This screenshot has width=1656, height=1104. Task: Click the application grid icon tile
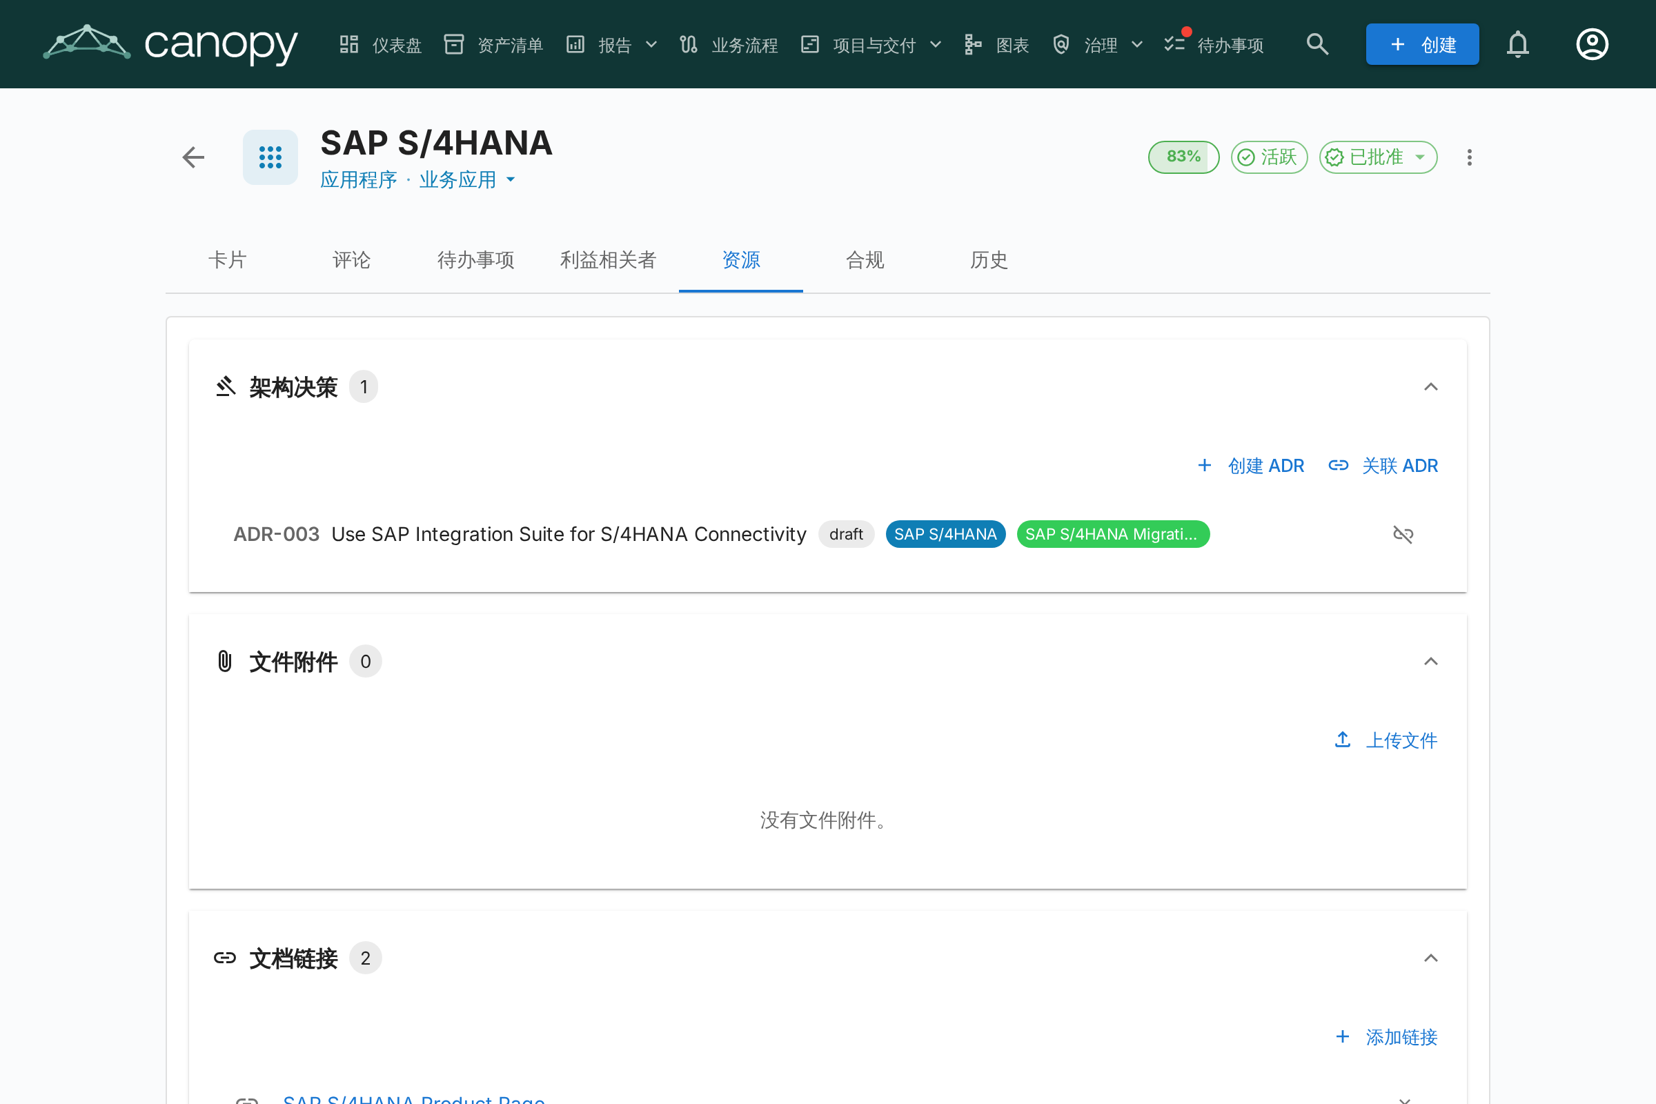pos(270,157)
